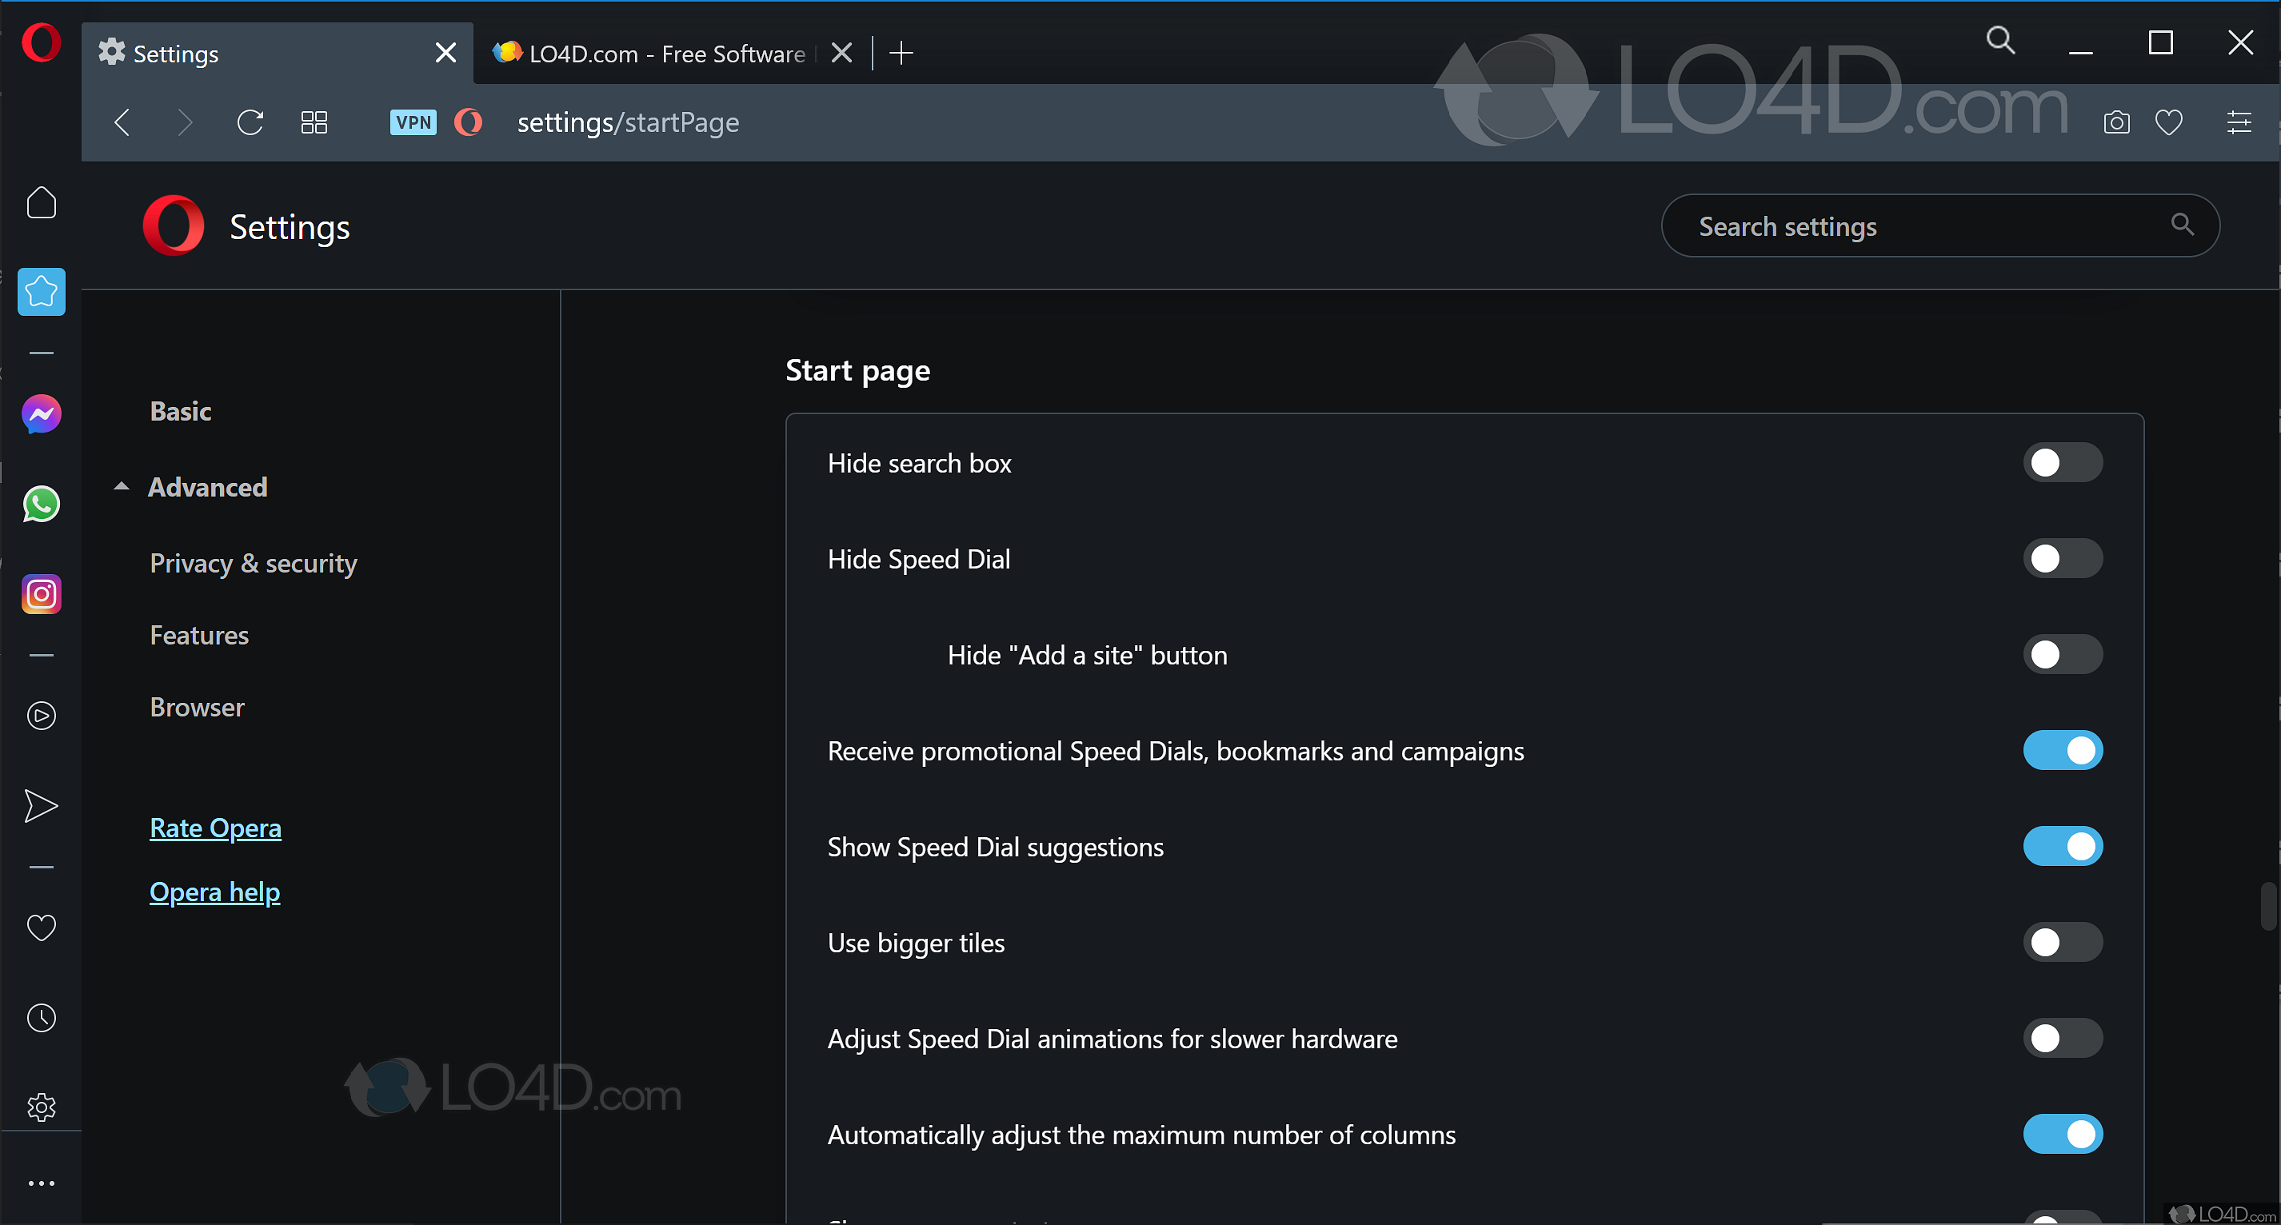Open tab search with the magnifier icon
This screenshot has width=2281, height=1225.
tap(2000, 41)
